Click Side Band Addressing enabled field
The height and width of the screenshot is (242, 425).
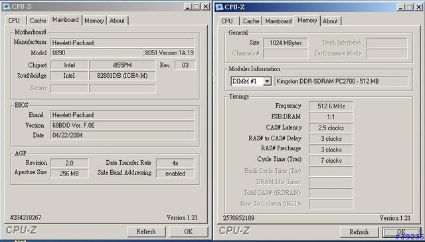(x=175, y=174)
